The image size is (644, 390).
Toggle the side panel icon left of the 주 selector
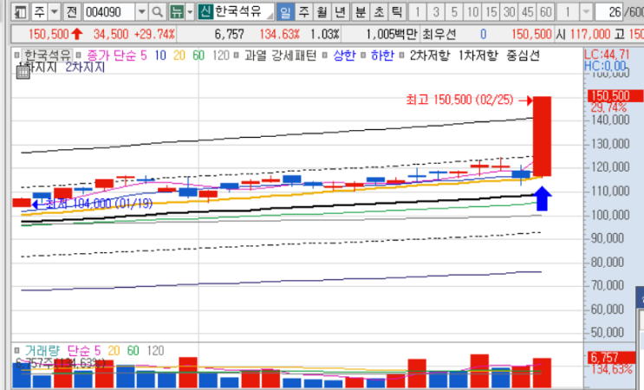[20, 12]
